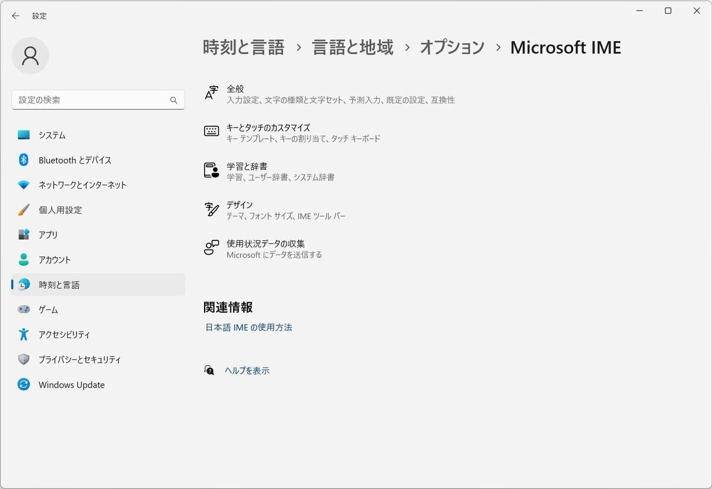Image resolution: width=712 pixels, height=489 pixels.
Task: Open 日本語 IME の使用方法 link
Action: click(249, 328)
